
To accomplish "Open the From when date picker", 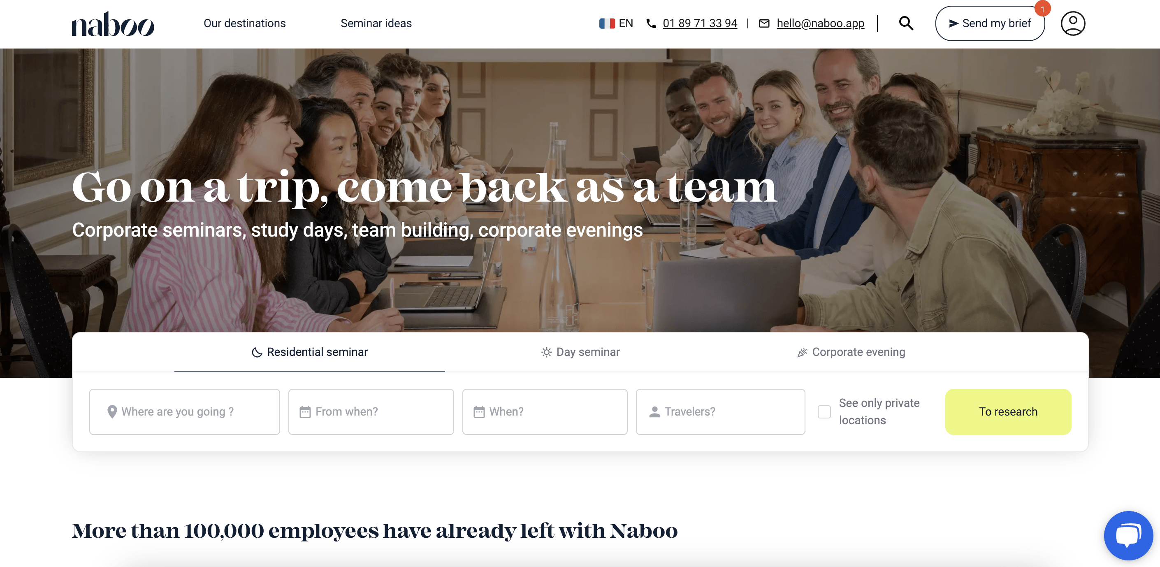I will [371, 411].
